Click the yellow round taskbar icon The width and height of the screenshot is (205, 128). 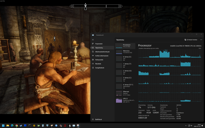[34, 126]
